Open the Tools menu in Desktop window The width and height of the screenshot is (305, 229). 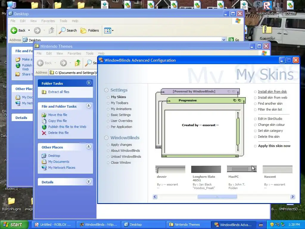tap(63, 21)
